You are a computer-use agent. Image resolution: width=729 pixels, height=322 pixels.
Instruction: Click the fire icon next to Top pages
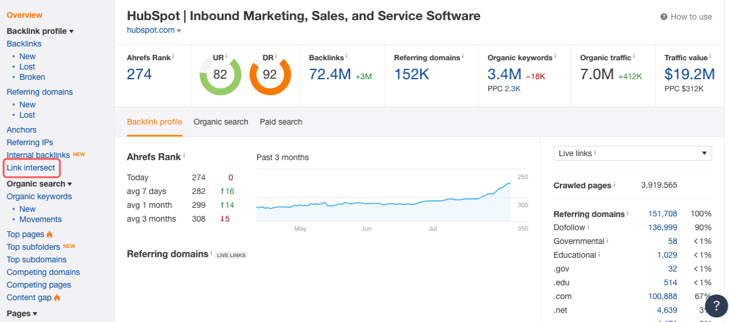click(49, 234)
